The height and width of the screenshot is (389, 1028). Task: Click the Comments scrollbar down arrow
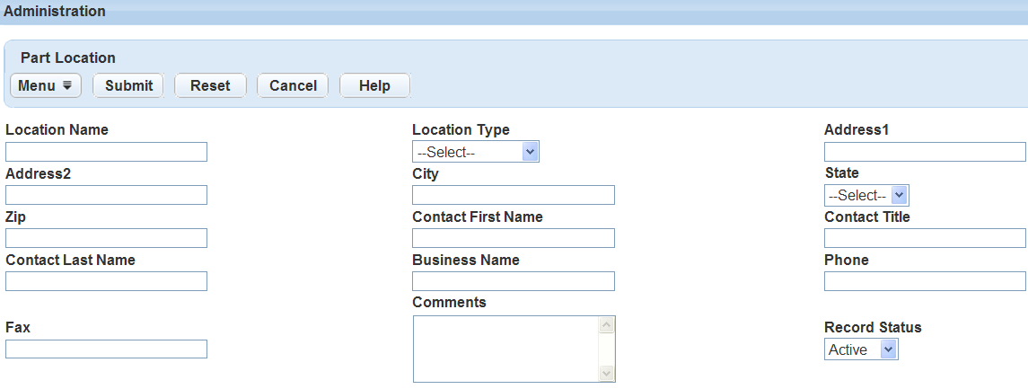pos(607,374)
